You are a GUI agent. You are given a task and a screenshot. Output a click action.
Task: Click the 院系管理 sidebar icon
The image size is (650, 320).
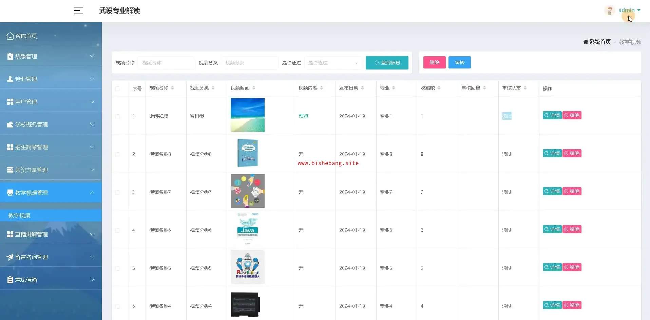pyautogui.click(x=10, y=56)
